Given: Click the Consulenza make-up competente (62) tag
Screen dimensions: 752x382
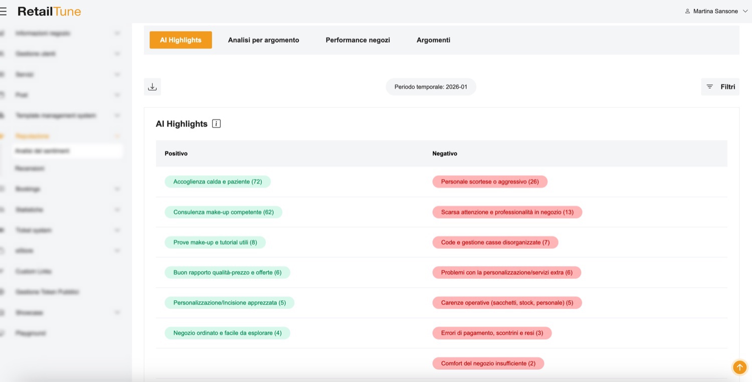Looking at the screenshot, I should (224, 212).
